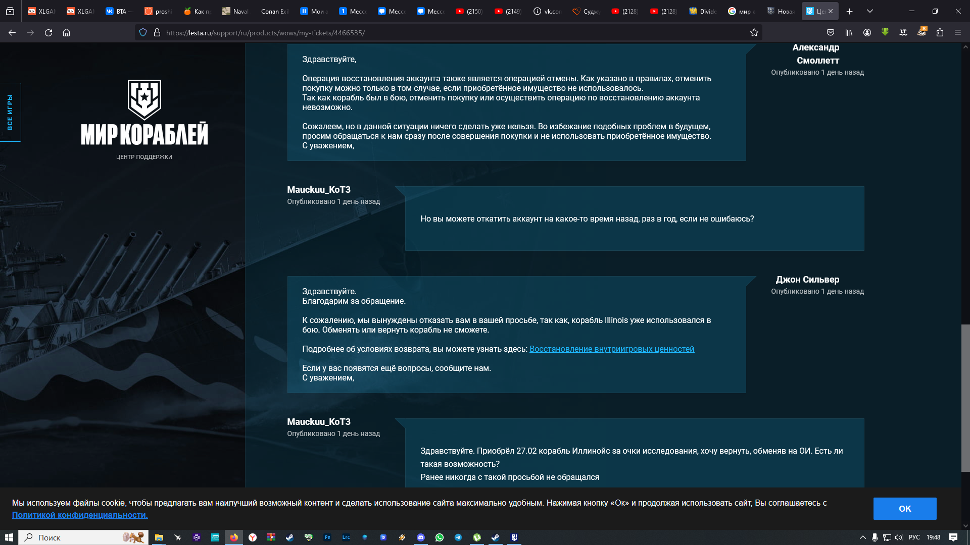
Task: Open network settings tray icon
Action: [x=887, y=537]
